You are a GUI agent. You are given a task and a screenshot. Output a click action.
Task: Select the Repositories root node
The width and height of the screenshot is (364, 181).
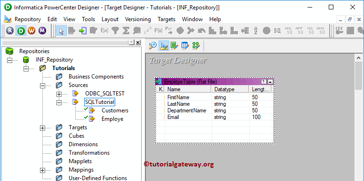(x=34, y=51)
